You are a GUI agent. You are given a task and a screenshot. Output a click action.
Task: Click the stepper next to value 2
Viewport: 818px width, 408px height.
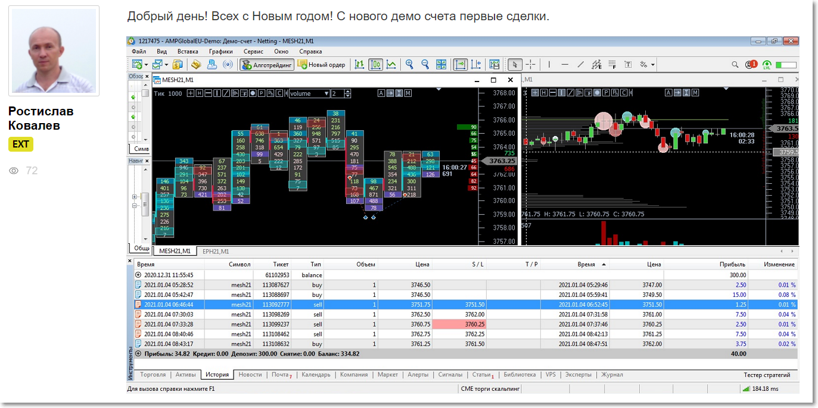(348, 93)
